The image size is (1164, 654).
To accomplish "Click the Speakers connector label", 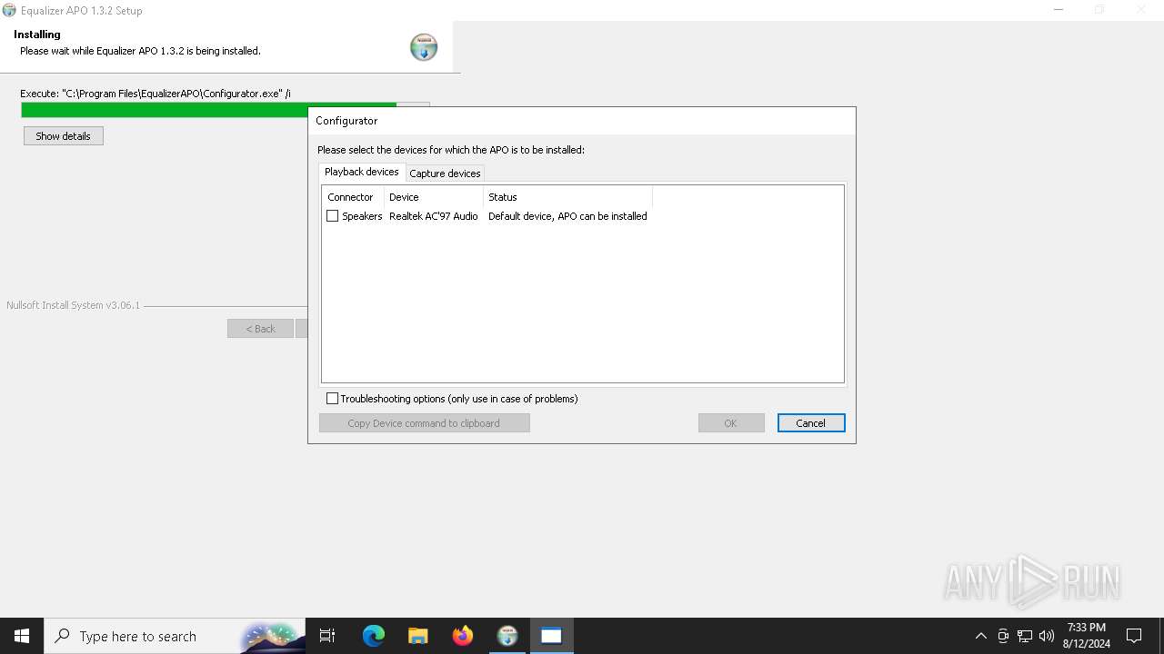I will pyautogui.click(x=362, y=216).
